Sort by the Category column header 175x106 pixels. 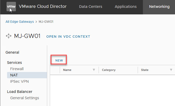109,70
